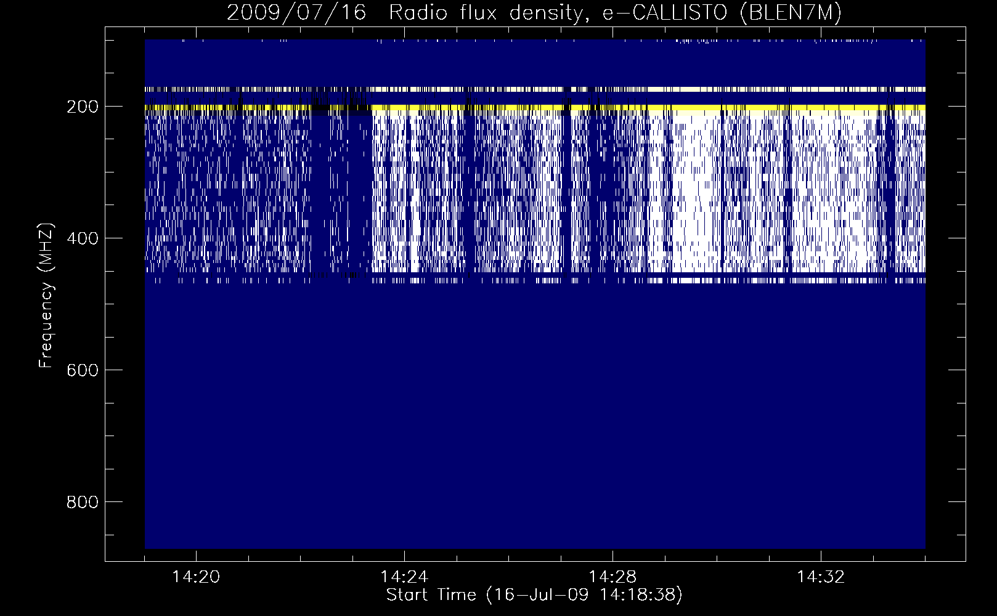
Task: Click the 'Start Time (16-Jul-09 14:18:38)' label
Action: [534, 595]
